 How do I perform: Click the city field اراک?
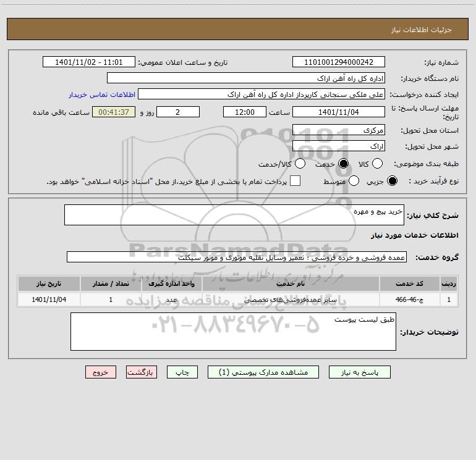click(339, 146)
